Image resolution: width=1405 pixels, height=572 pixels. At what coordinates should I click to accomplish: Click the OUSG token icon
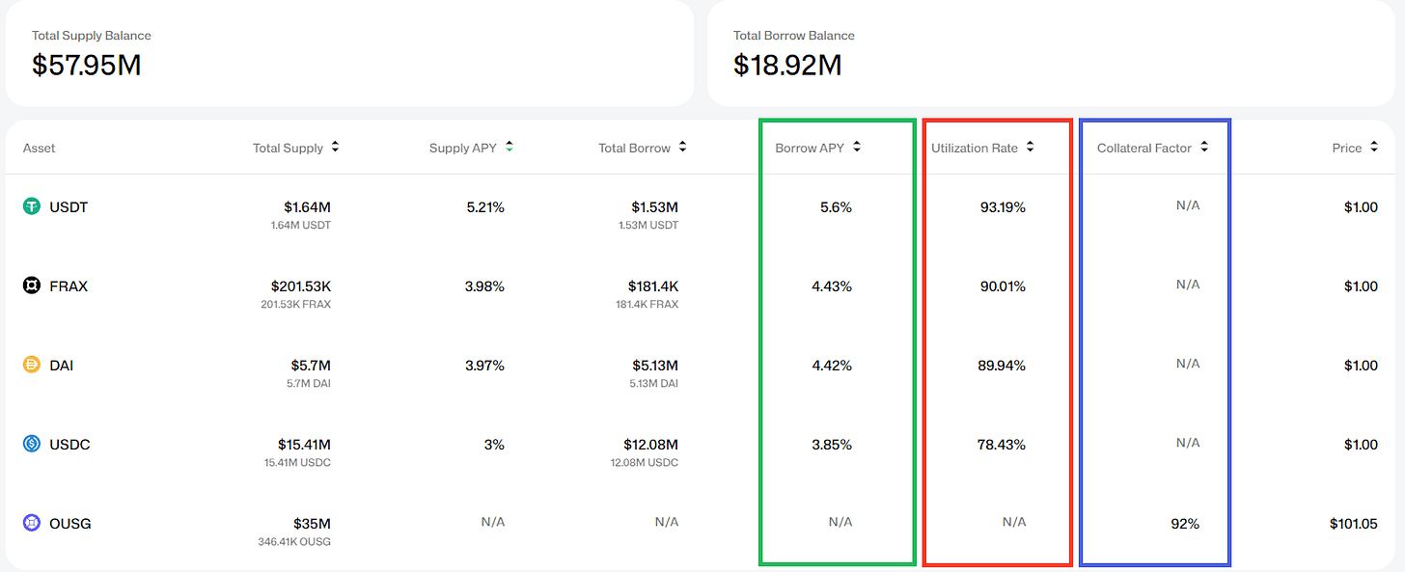pos(32,524)
